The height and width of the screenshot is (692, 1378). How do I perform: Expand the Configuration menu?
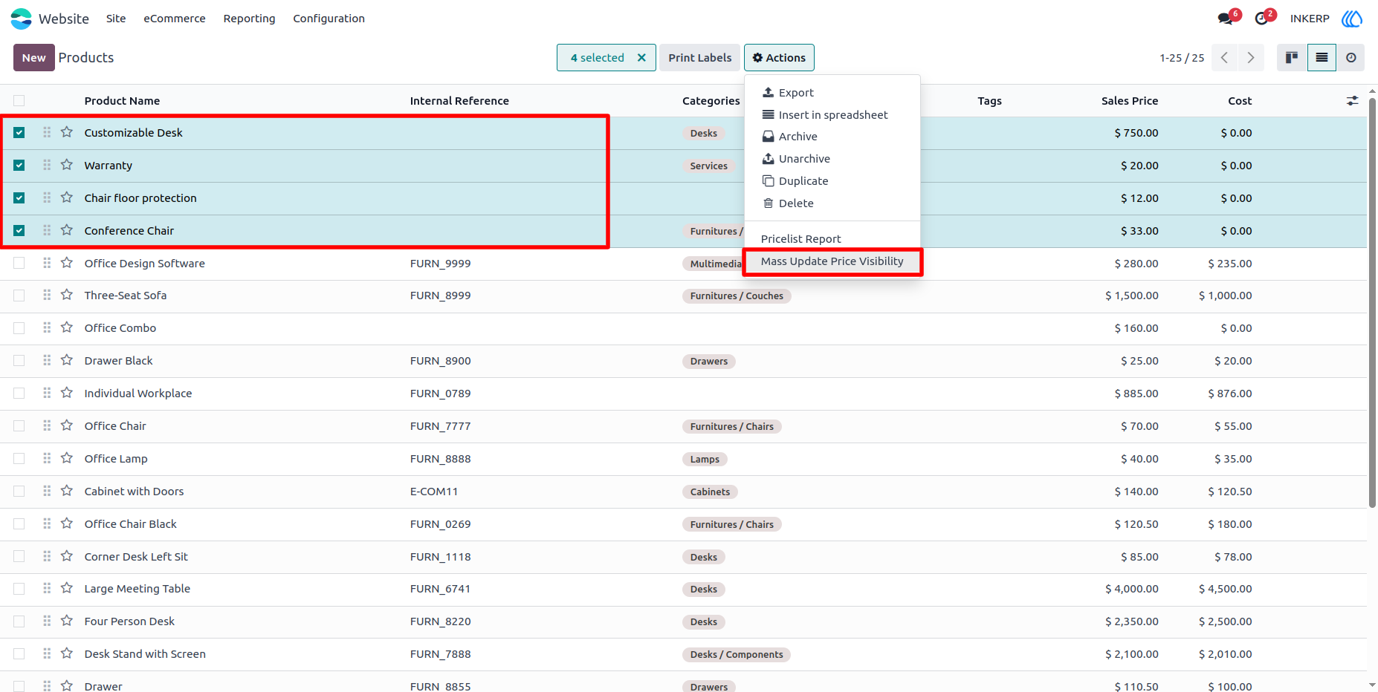coord(329,19)
